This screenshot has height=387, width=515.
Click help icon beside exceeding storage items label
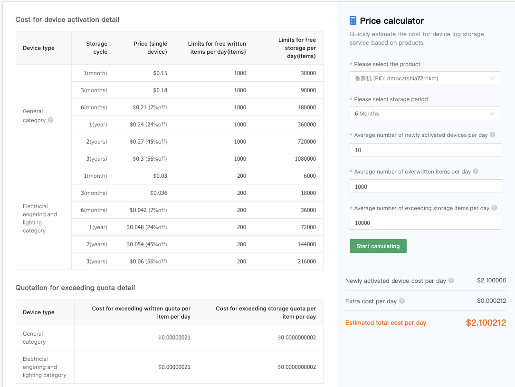pos(494,208)
